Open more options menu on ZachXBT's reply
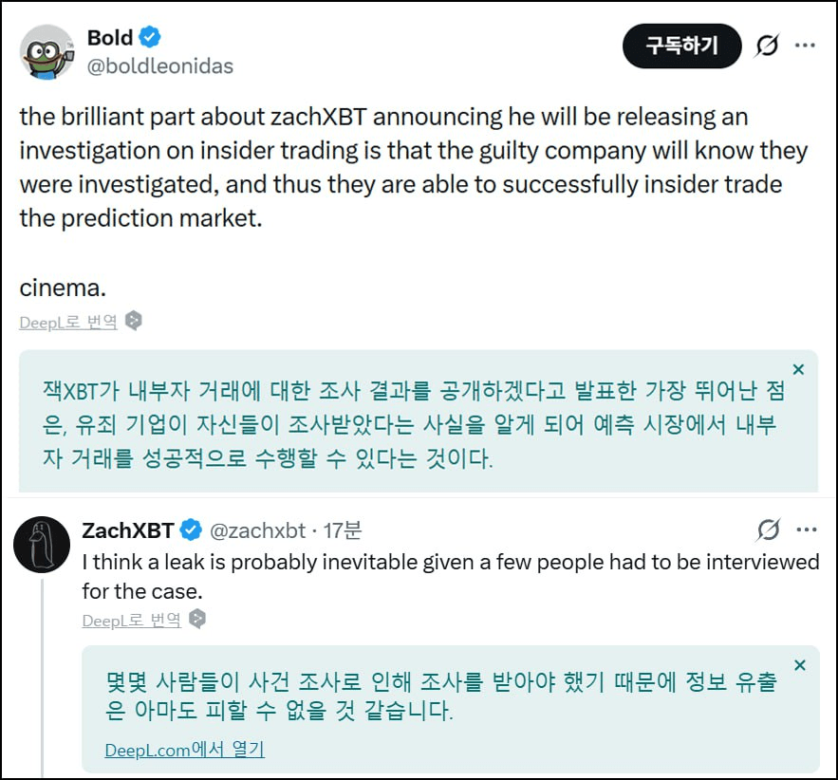This screenshot has width=838, height=780. 806,529
